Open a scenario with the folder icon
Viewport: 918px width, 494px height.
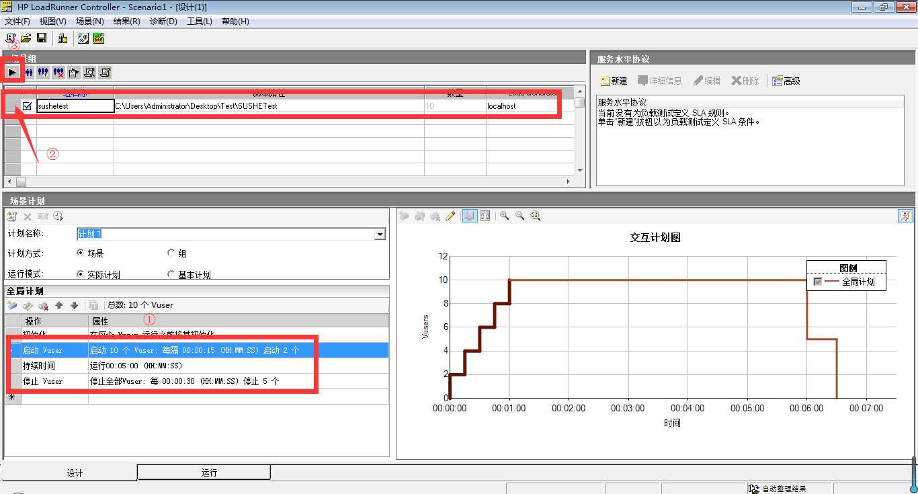click(x=26, y=38)
